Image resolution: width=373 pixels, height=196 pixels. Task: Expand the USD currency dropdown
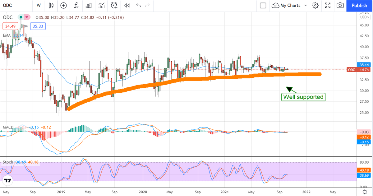click(x=363, y=17)
